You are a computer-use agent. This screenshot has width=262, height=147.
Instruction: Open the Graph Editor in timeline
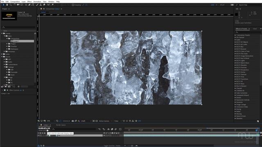[x=120, y=129]
